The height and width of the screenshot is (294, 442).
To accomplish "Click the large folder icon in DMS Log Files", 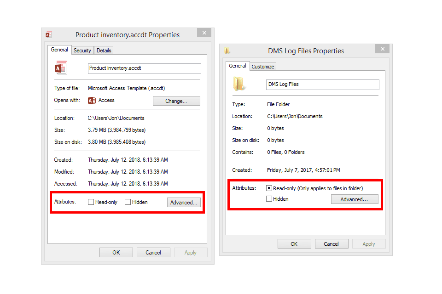I will [239, 84].
